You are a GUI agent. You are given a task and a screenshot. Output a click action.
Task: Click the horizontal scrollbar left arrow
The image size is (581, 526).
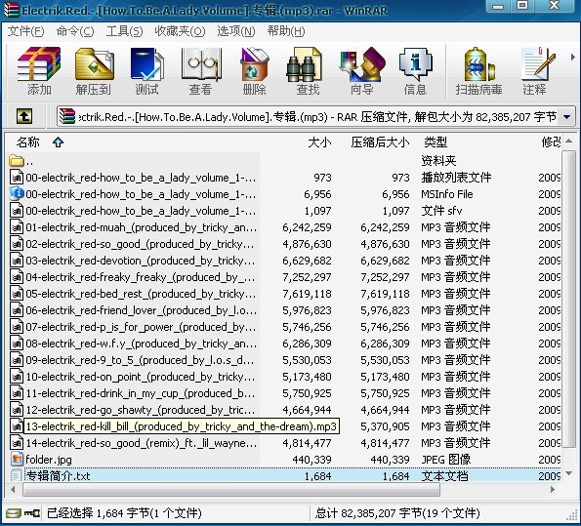(x=14, y=489)
